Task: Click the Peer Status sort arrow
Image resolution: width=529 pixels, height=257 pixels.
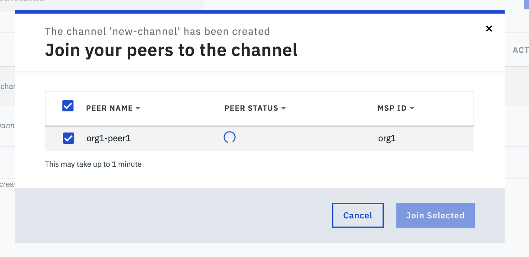Action: [283, 108]
